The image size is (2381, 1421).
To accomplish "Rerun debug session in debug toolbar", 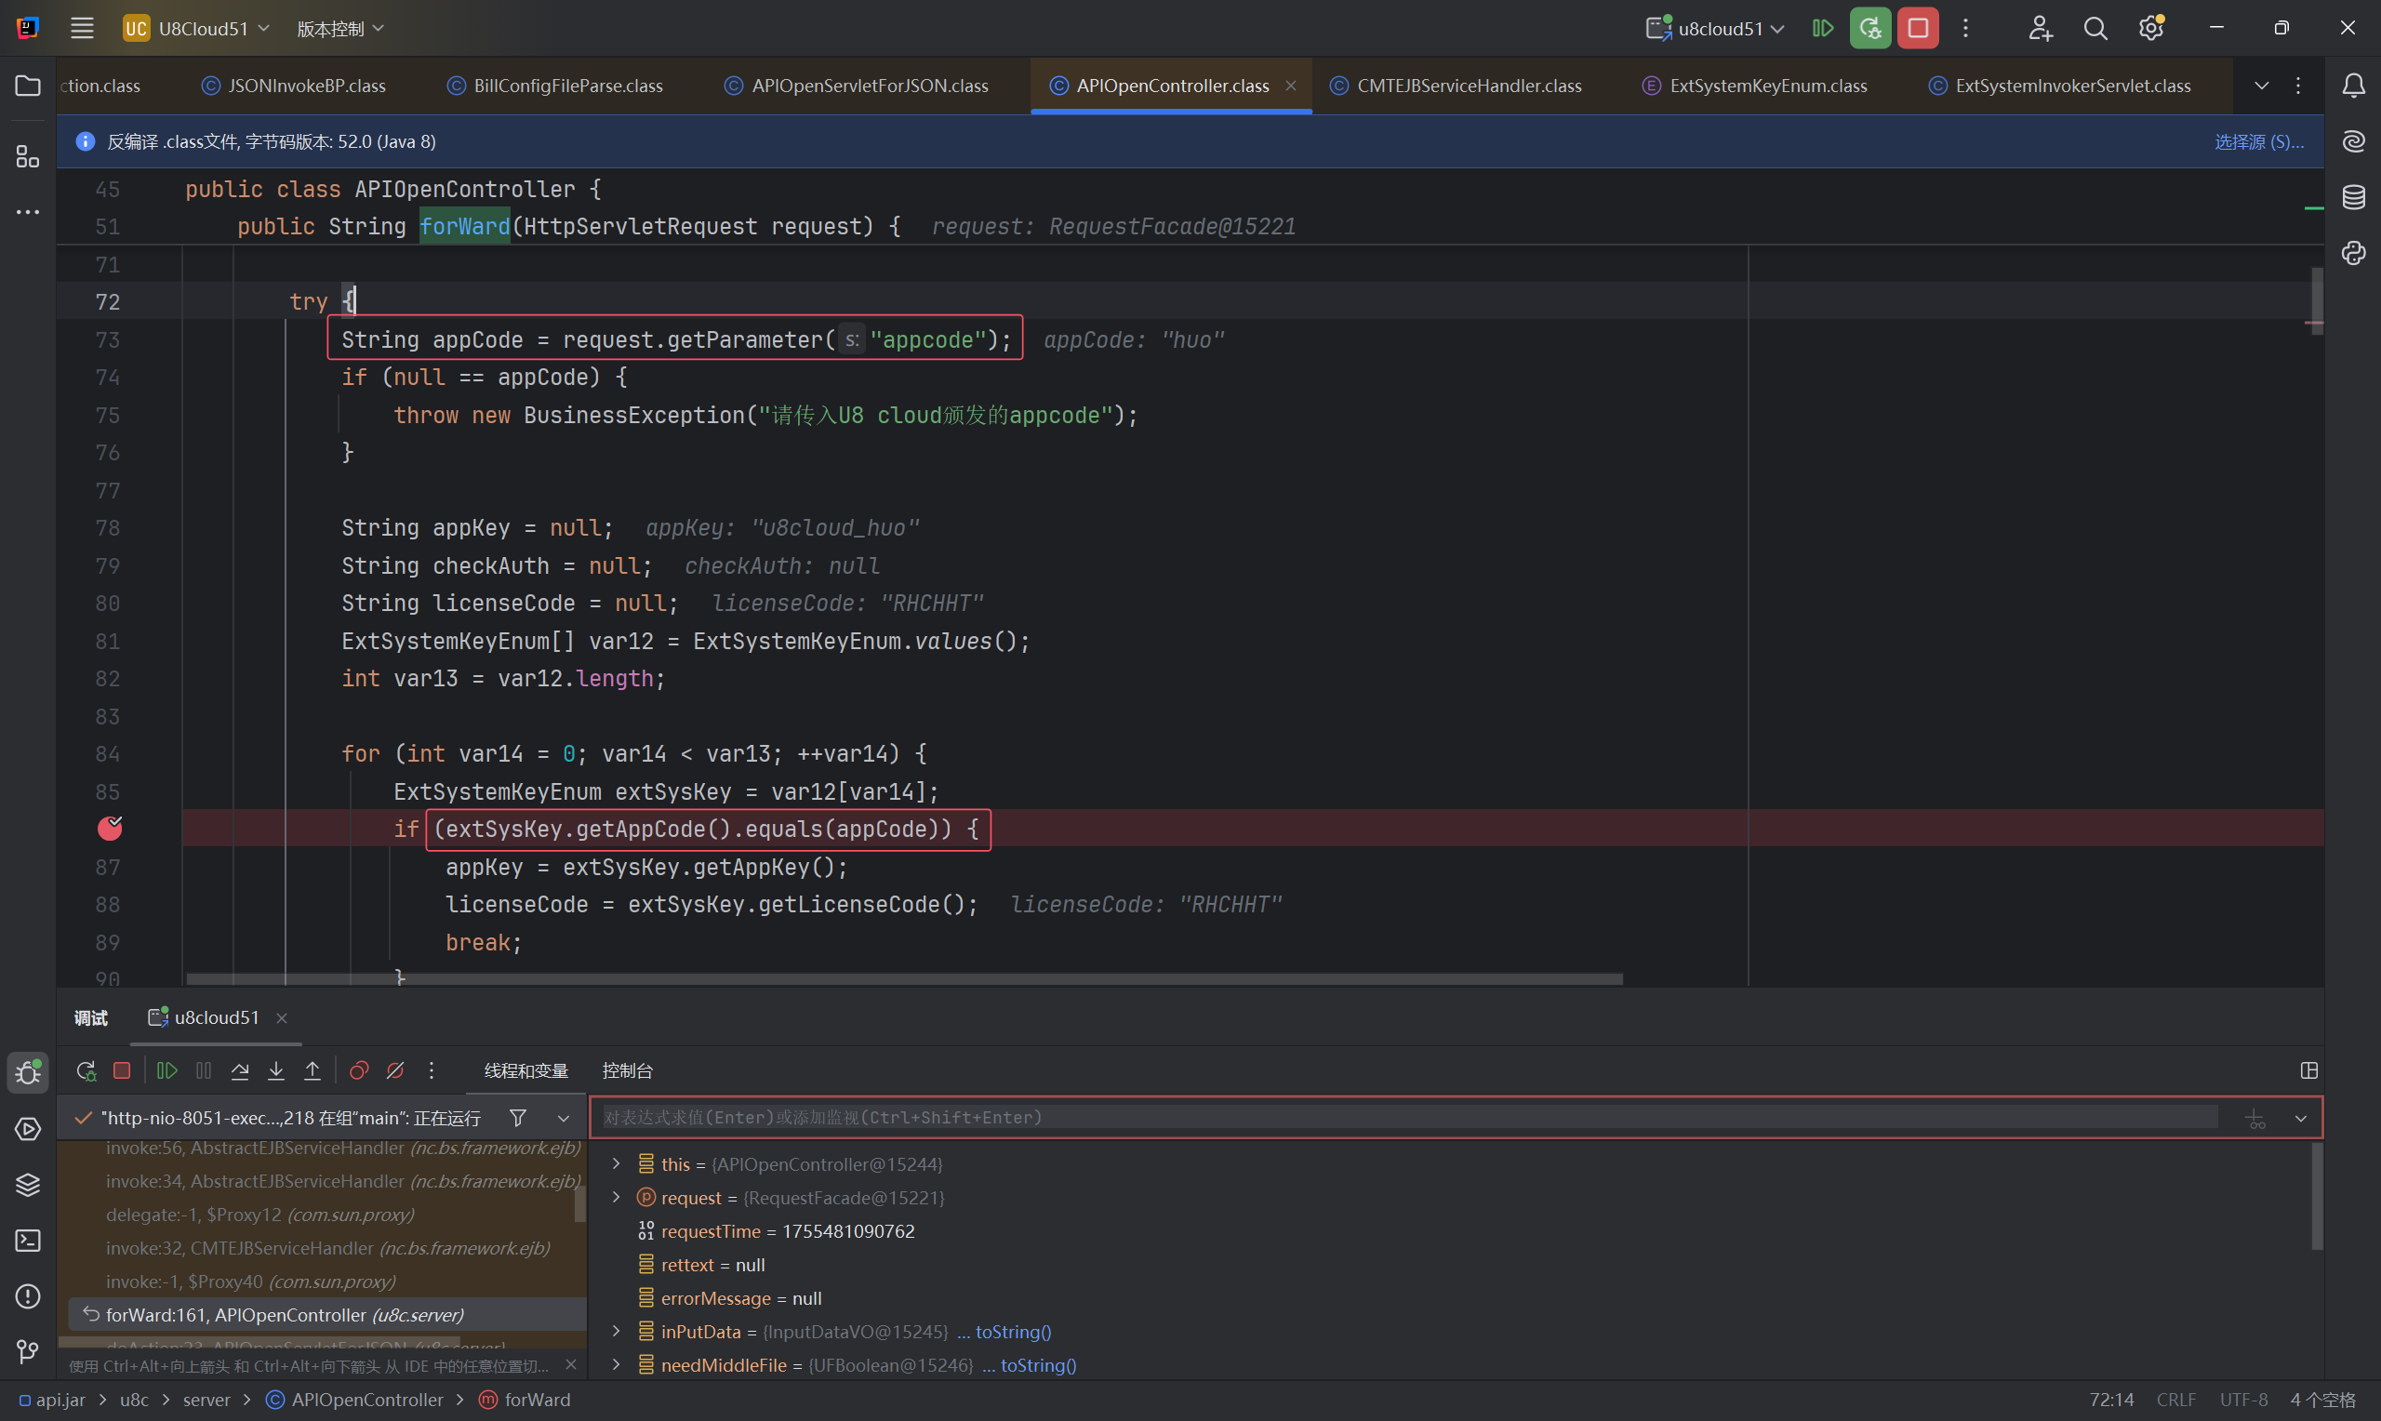I will [x=86, y=1070].
